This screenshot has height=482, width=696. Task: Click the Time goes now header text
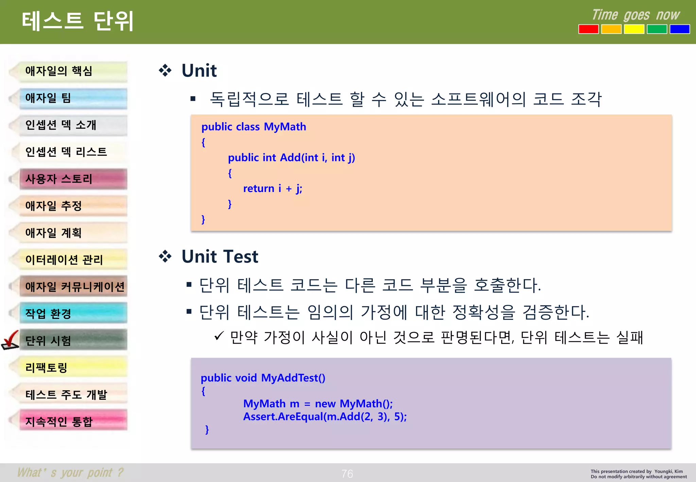coord(636,15)
